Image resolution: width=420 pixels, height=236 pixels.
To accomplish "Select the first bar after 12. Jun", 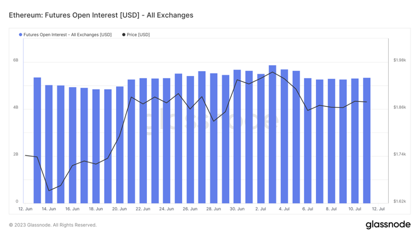I will click(x=37, y=140).
